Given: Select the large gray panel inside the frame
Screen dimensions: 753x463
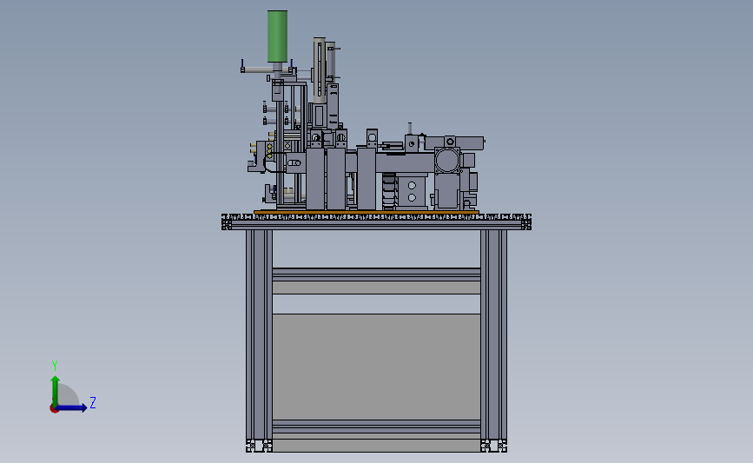Looking at the screenshot, I should tap(376, 367).
